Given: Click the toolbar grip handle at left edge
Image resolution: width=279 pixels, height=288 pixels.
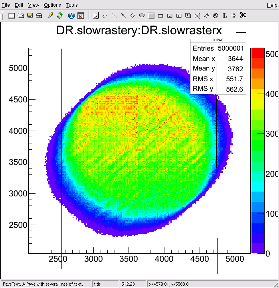Looking at the screenshot, I should coord(2,15).
